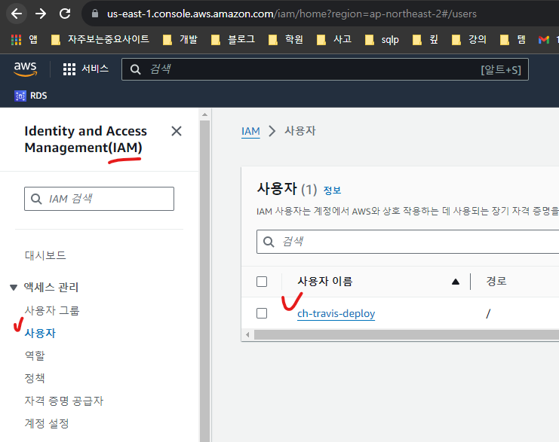Viewport: 559px width, 442px height.
Task: Open the 사고 bookmark folder
Action: 334,39
